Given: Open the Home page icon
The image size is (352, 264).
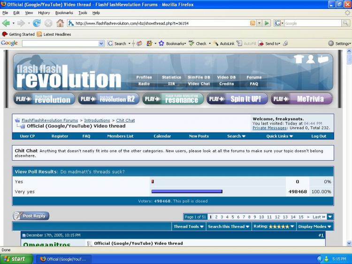Looking at the screenshot, I should tap(60, 23).
